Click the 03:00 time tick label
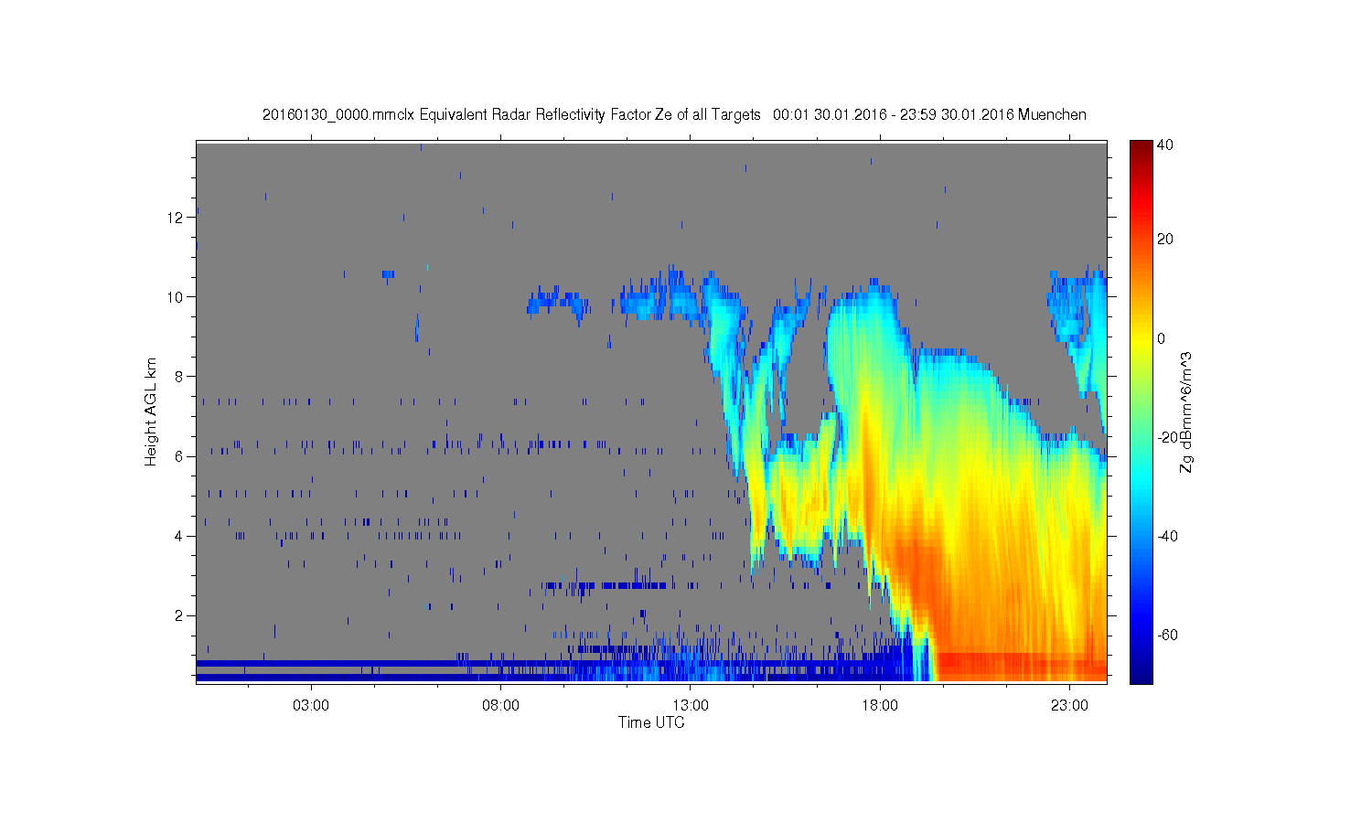1372x823 pixels. coord(311,706)
